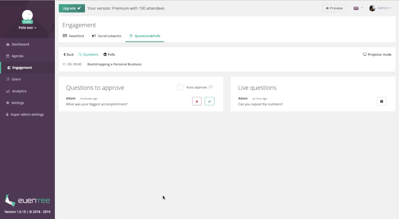The height and width of the screenshot is (219, 399).
Task: Go to Agenda in the sidebar
Action: click(x=17, y=56)
